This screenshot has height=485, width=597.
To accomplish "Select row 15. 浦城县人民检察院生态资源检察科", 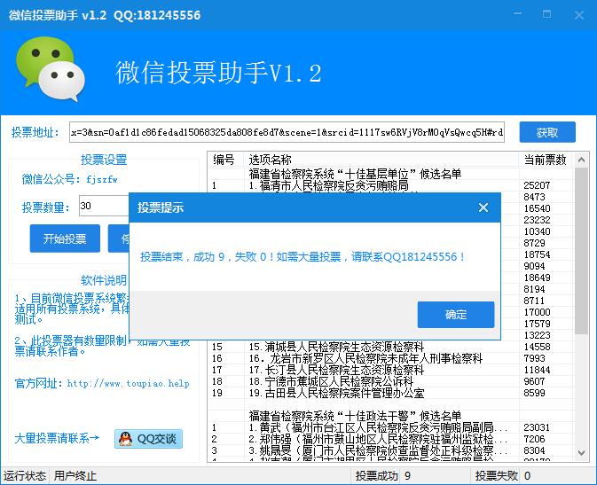I will pyautogui.click(x=390, y=347).
